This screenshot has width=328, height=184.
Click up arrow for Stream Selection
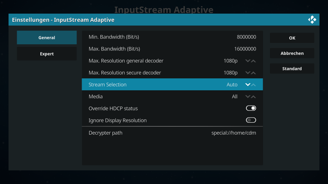coord(253,85)
